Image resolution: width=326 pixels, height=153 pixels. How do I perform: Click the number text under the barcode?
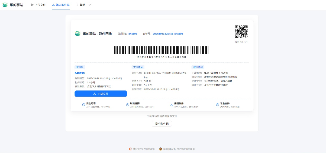pyautogui.click(x=162, y=57)
